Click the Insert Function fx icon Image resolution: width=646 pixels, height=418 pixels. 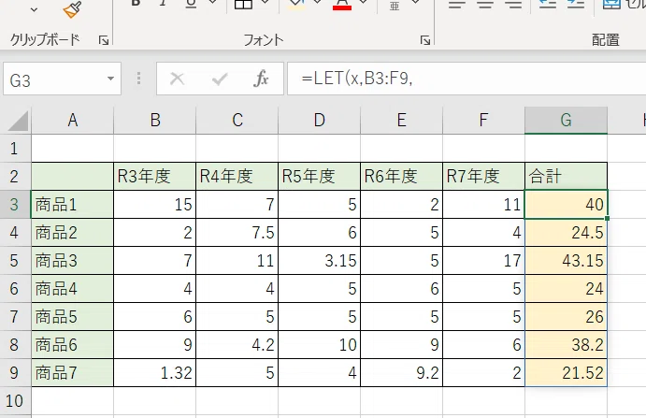(261, 78)
